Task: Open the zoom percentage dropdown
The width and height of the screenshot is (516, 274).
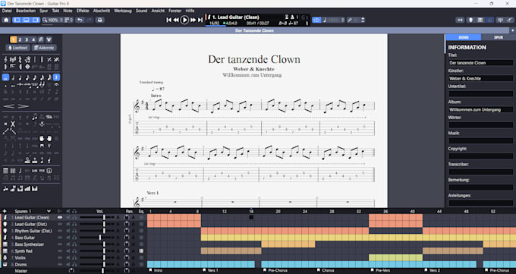Action: (x=53, y=20)
